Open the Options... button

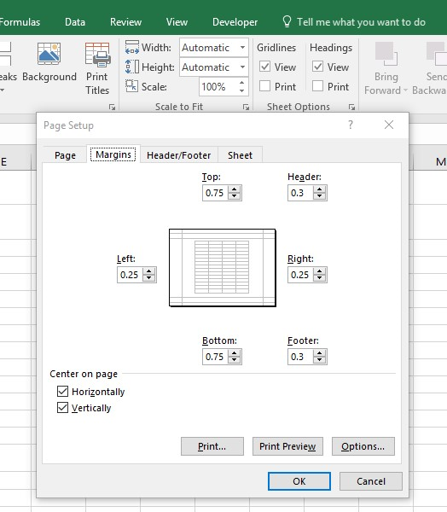363,446
